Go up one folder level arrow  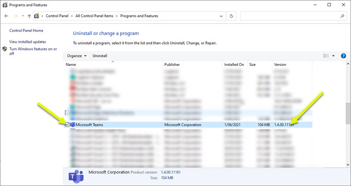coord(29,16)
